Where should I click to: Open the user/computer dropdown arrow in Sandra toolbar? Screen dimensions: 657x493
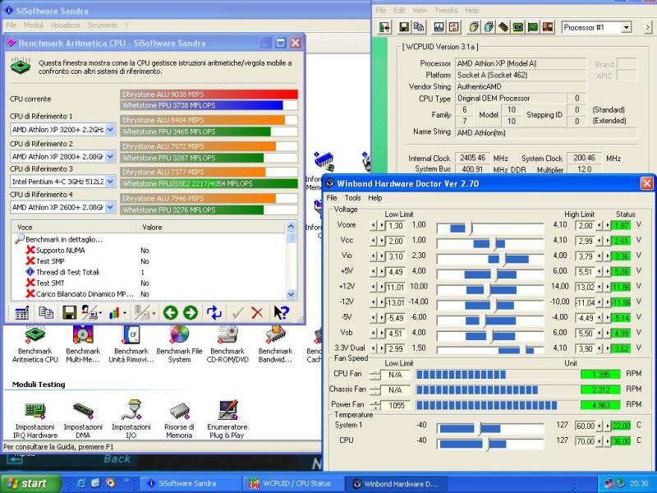click(100, 313)
